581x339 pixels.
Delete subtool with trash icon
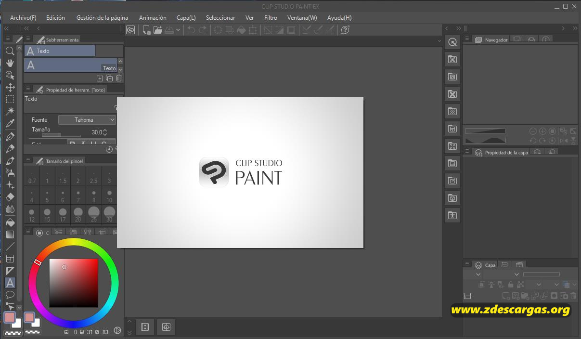(x=119, y=78)
